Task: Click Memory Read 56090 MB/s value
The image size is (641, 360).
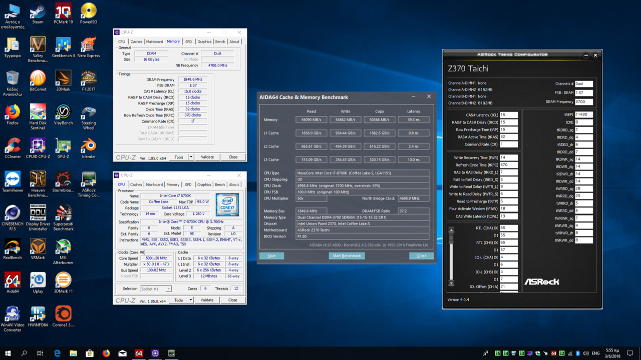Action: (311, 119)
